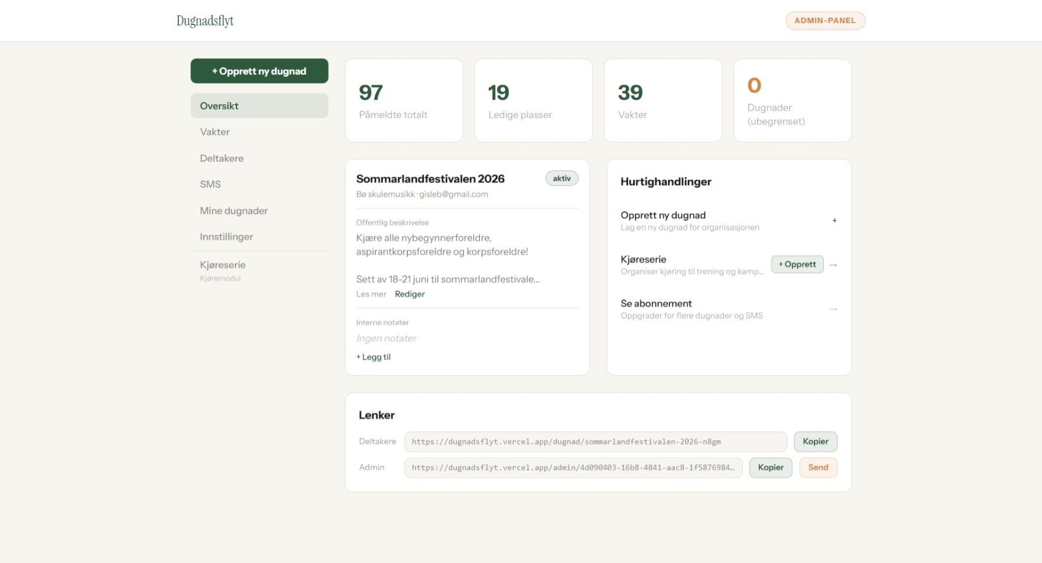Open the Kjøreserie Kjøremodul sidebar entry
Viewport: 1042px width, 563px height.
[x=259, y=271]
